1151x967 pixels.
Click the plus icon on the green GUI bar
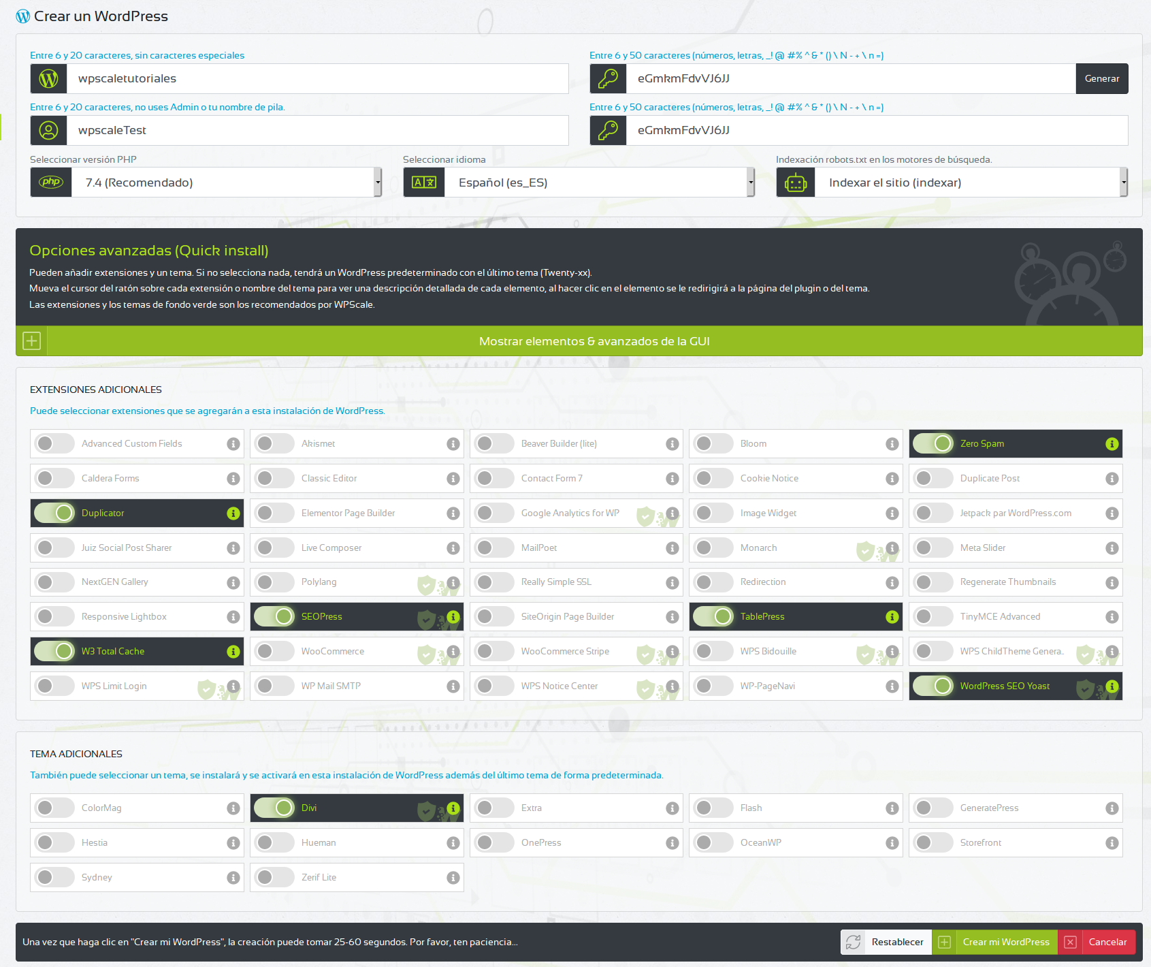click(32, 341)
